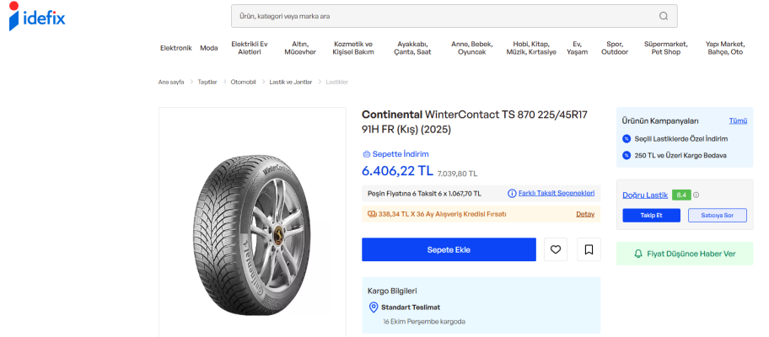This screenshot has width=769, height=337.
Task: Click the info icon beside Farklı Taksit Seçenekleri
Action: click(512, 193)
